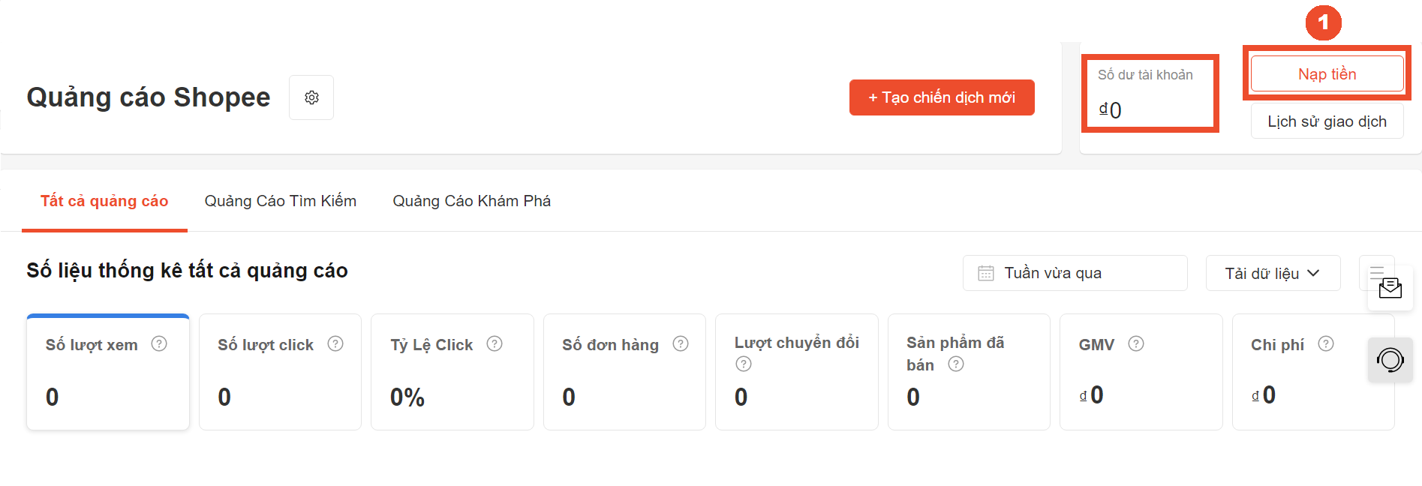
Task: Click the Nạp tiền button
Action: 1327,74
